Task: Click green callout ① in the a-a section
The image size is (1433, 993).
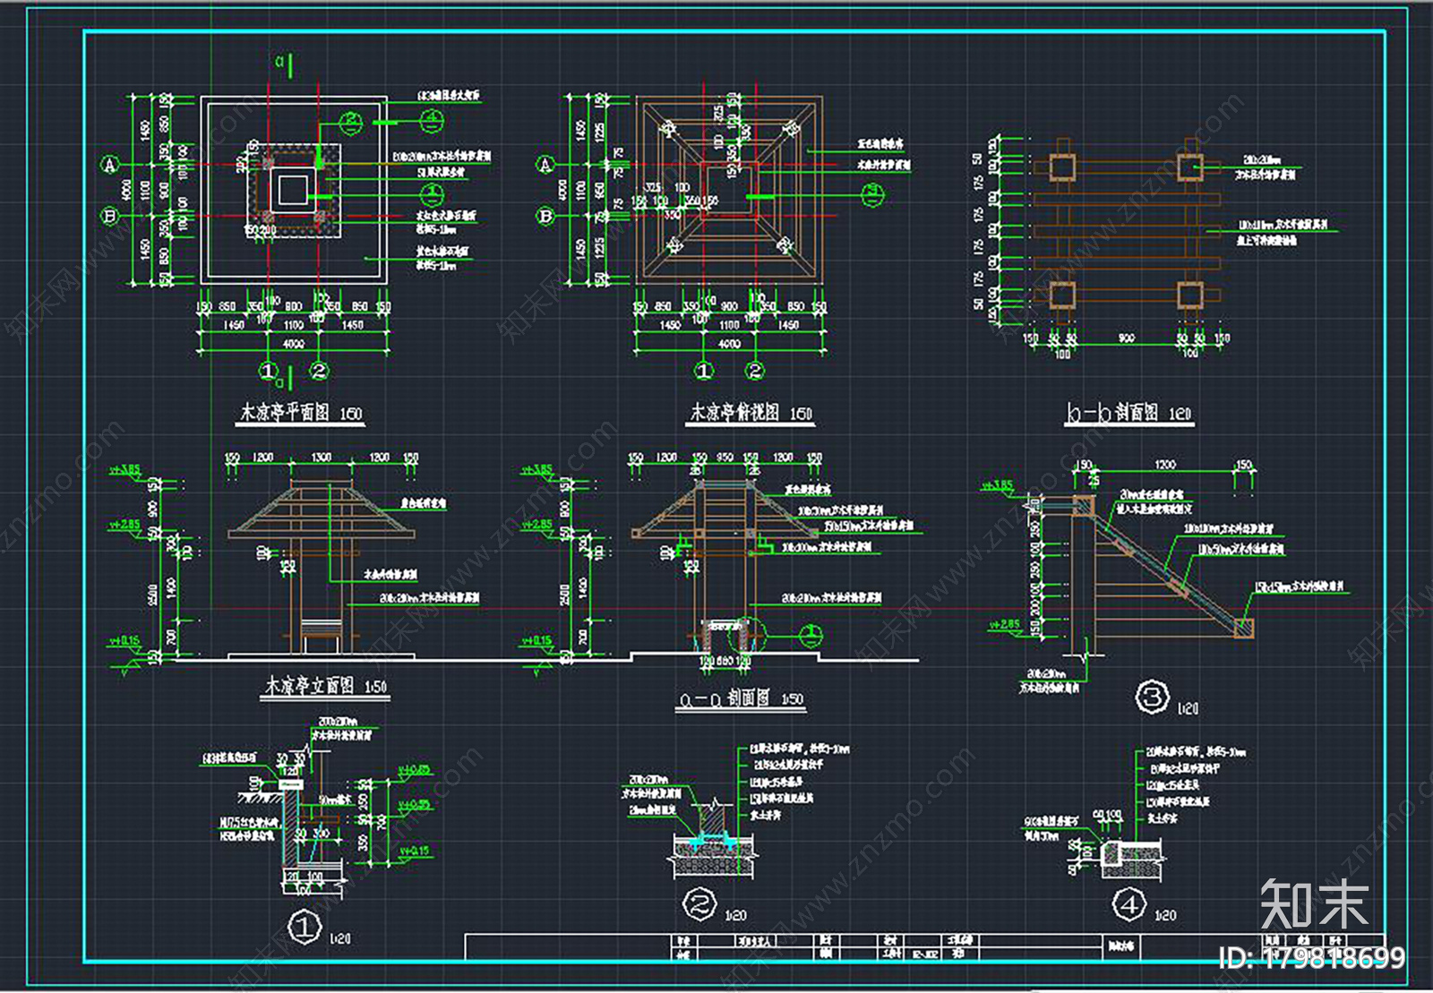Action: click(x=810, y=635)
